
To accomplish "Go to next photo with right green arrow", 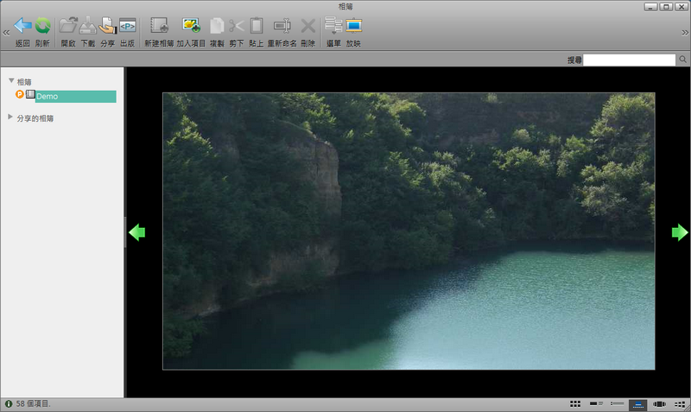I will click(x=680, y=232).
